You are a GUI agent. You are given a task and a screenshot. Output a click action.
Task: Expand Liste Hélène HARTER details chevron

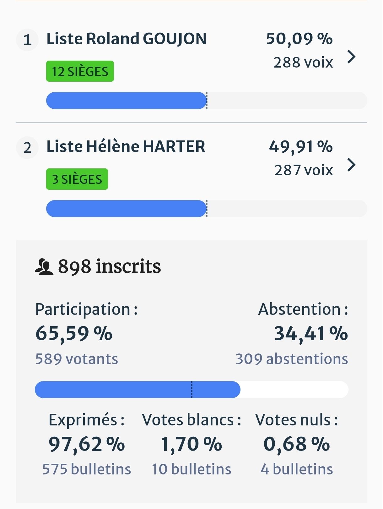(351, 165)
